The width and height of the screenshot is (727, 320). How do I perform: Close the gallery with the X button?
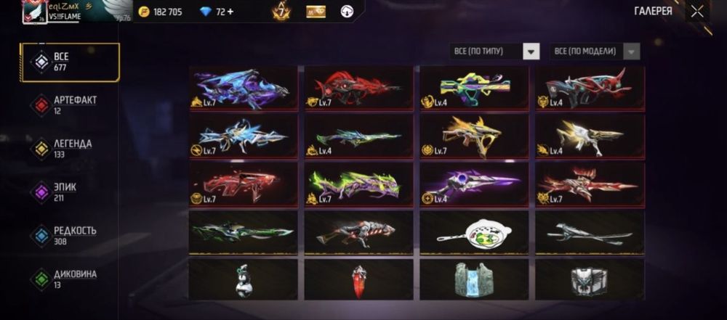697,12
